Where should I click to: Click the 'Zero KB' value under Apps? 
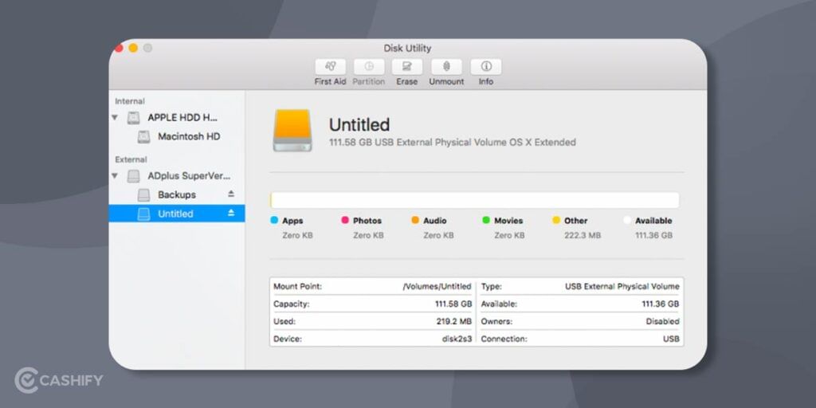pos(298,235)
